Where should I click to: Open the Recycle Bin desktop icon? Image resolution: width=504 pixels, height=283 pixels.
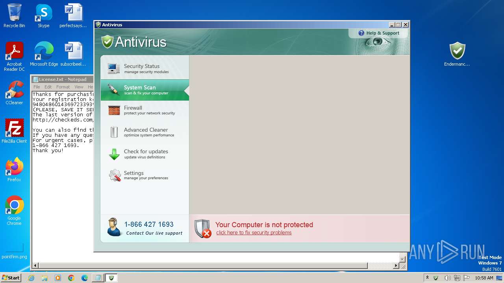pyautogui.click(x=14, y=16)
